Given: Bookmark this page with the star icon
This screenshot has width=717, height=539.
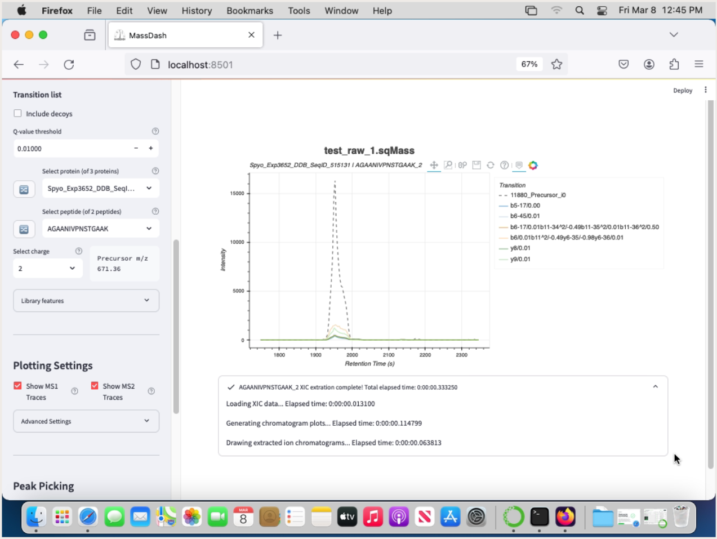Looking at the screenshot, I should pyautogui.click(x=557, y=64).
